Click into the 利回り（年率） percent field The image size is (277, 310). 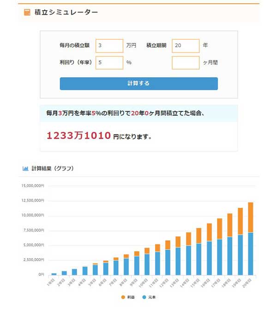(109, 62)
